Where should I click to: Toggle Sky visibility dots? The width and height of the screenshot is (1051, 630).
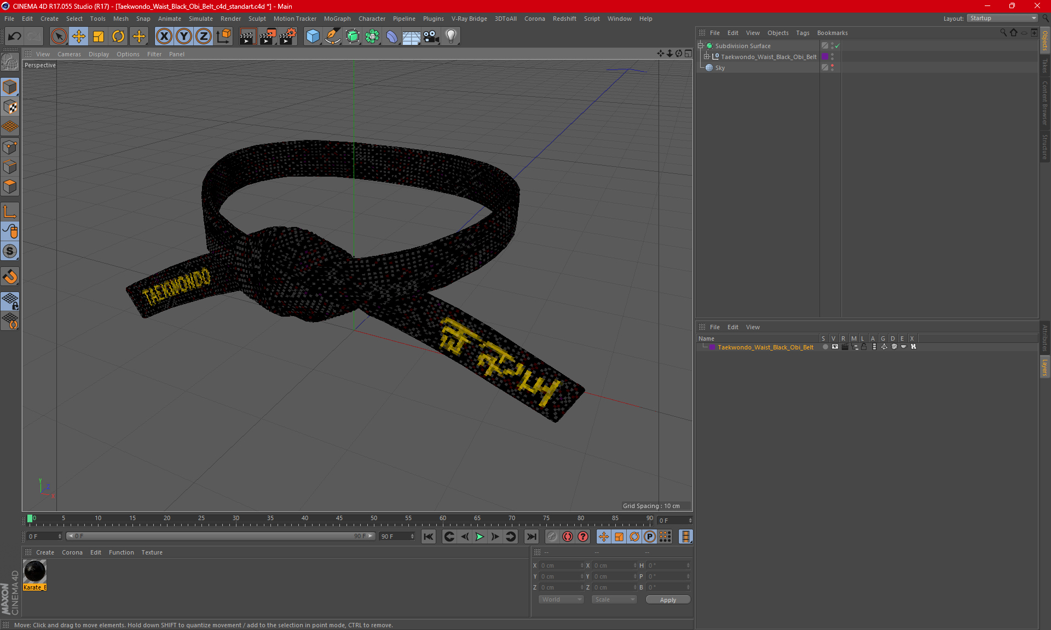pos(832,67)
